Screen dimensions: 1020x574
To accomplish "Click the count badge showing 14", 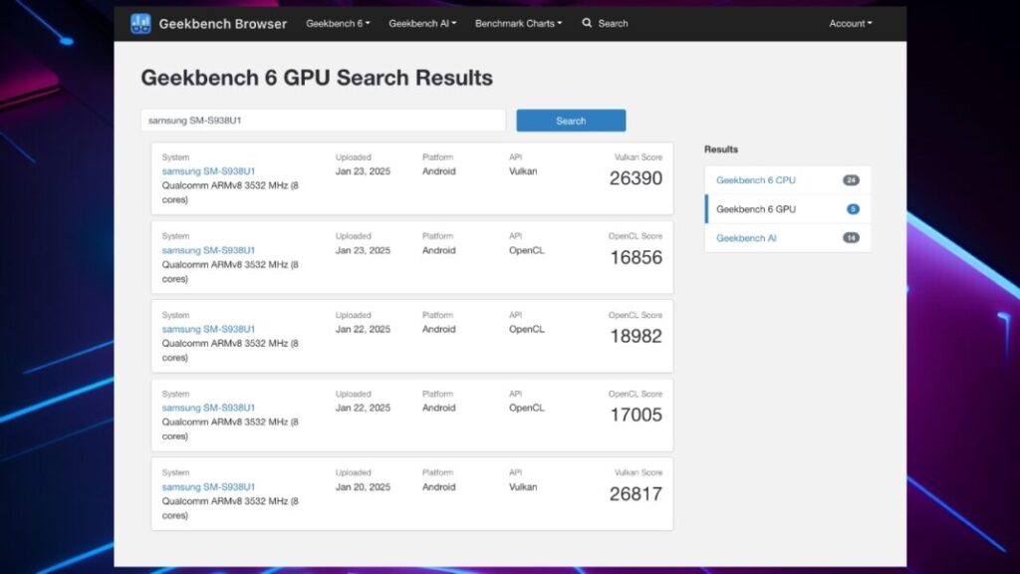I will [x=851, y=238].
